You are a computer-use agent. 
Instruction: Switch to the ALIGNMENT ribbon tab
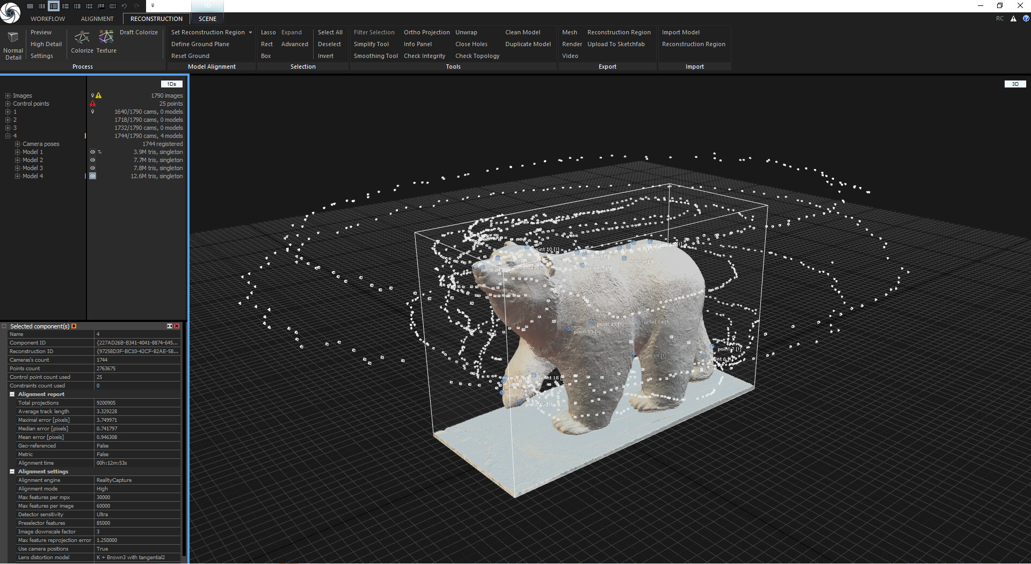coord(97,18)
